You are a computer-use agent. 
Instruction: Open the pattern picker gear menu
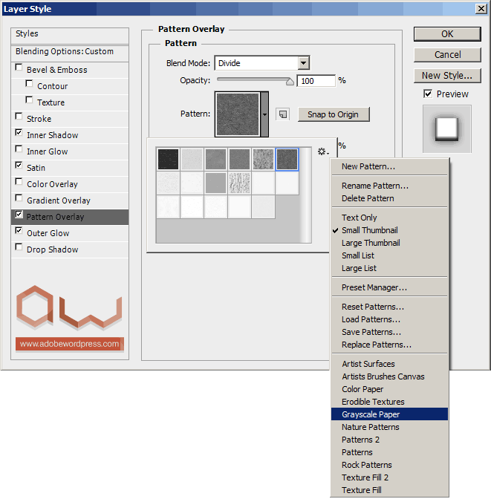[x=323, y=151]
